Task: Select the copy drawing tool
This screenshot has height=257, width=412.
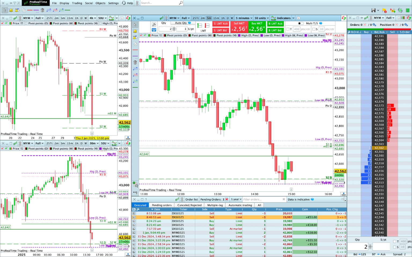Action: (x=24, y=10)
